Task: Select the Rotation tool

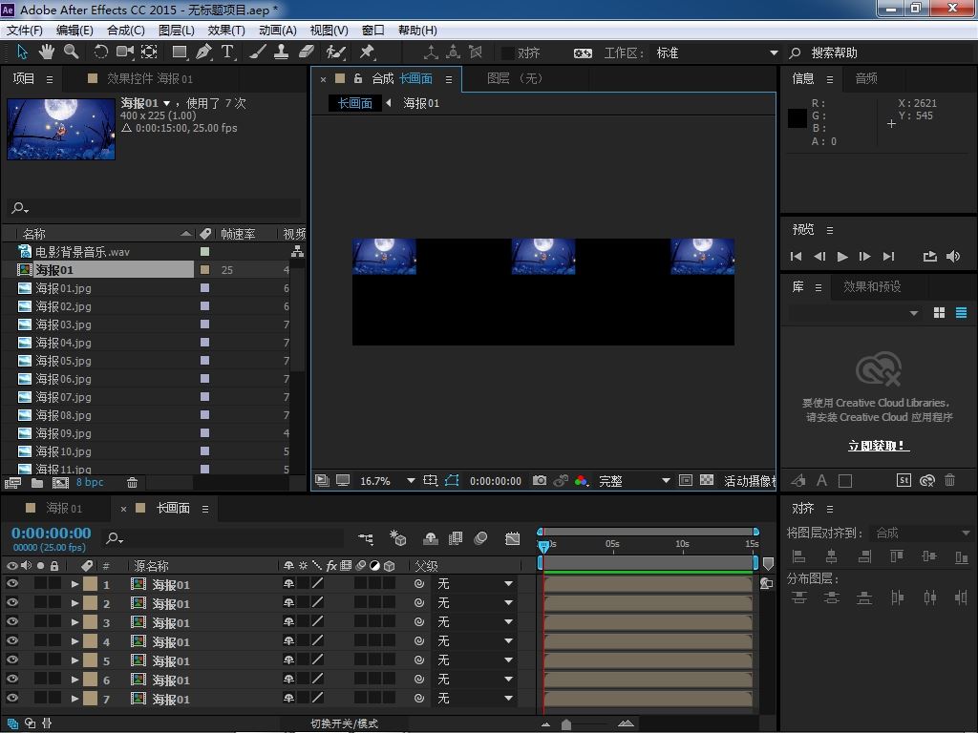Action: pos(100,52)
